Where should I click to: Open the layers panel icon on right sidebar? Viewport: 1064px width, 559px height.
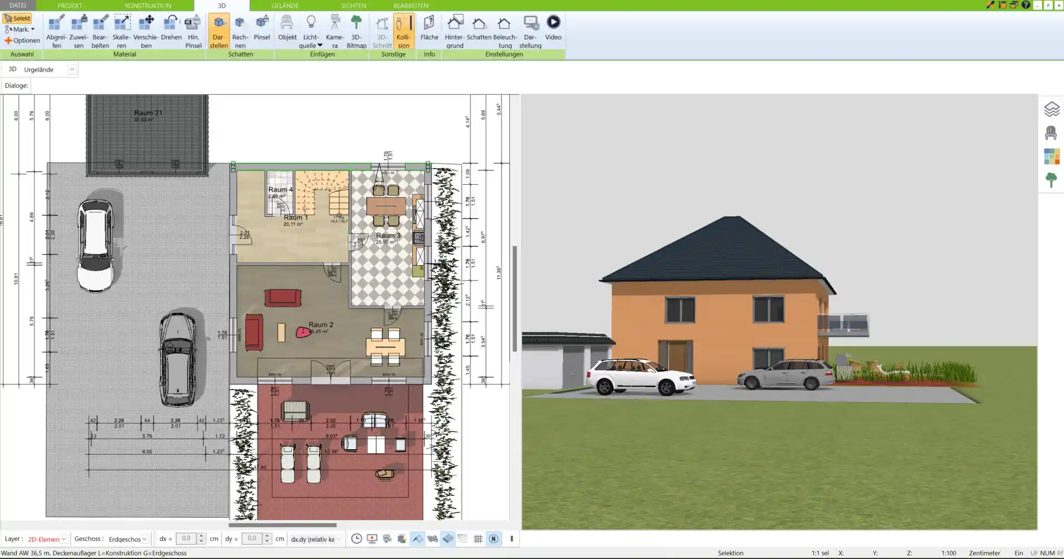point(1051,109)
